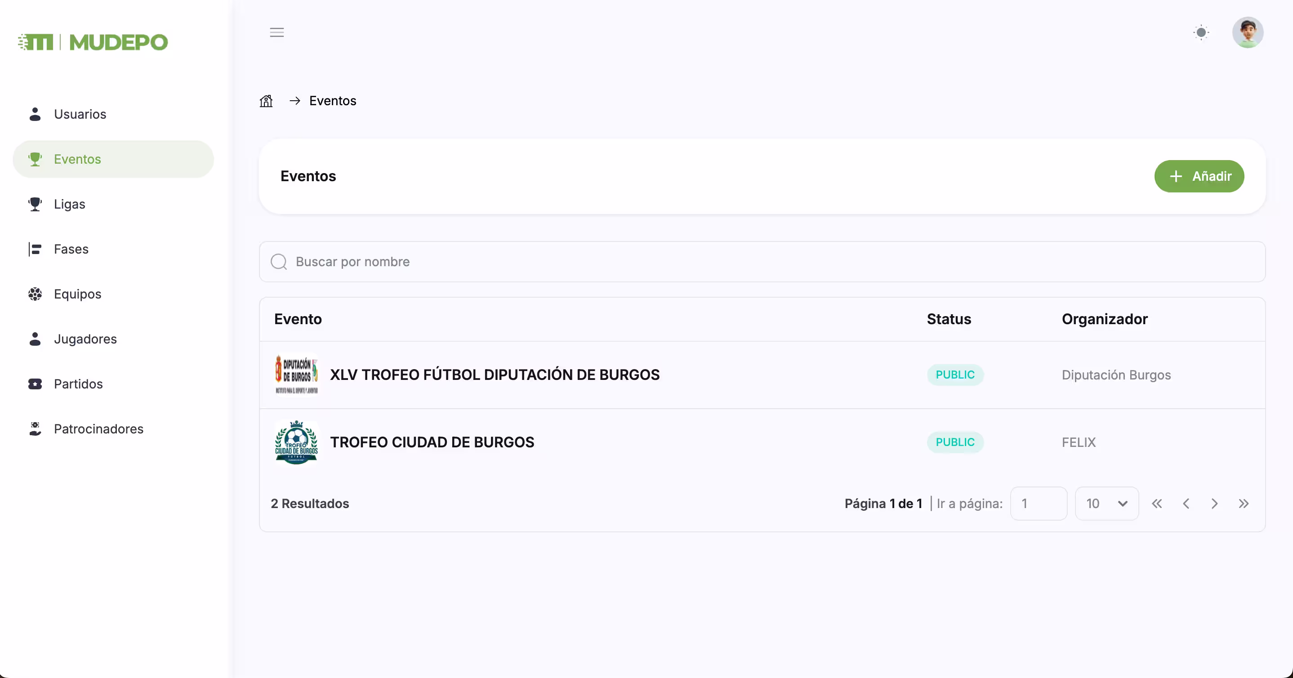
Task: Switch light/dark theme with sun icon
Action: point(1201,33)
